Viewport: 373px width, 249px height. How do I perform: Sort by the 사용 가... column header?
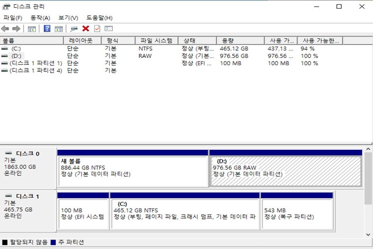coord(281,41)
